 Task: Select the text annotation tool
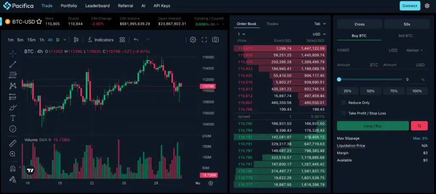[13, 118]
